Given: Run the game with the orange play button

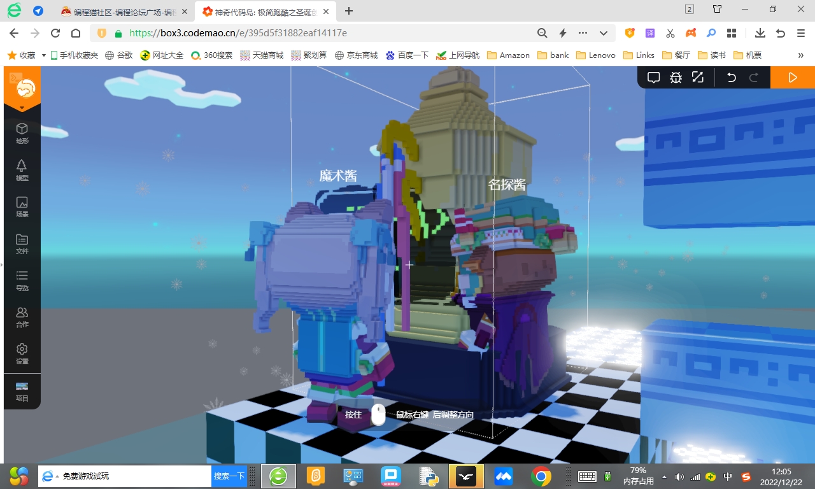Looking at the screenshot, I should pos(793,78).
